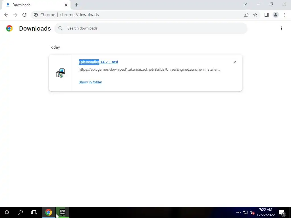Image resolution: width=291 pixels, height=218 pixels.
Task: Go back with the browser back arrow
Action: (x=6, y=15)
